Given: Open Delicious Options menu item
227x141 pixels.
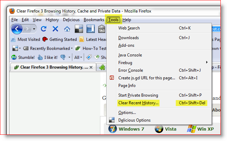Looking at the screenshot, I should point(159,120).
